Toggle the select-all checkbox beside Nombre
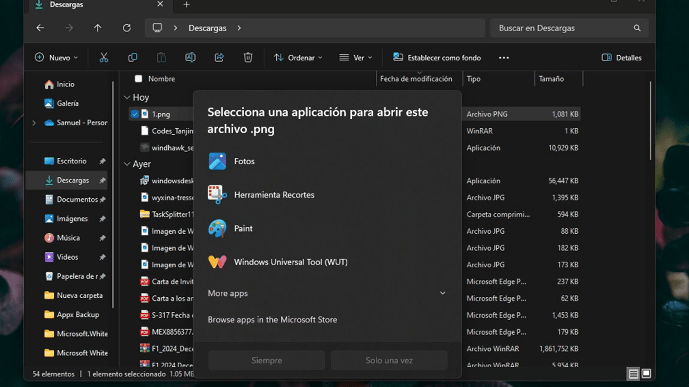This screenshot has height=387, width=689. pyautogui.click(x=139, y=78)
